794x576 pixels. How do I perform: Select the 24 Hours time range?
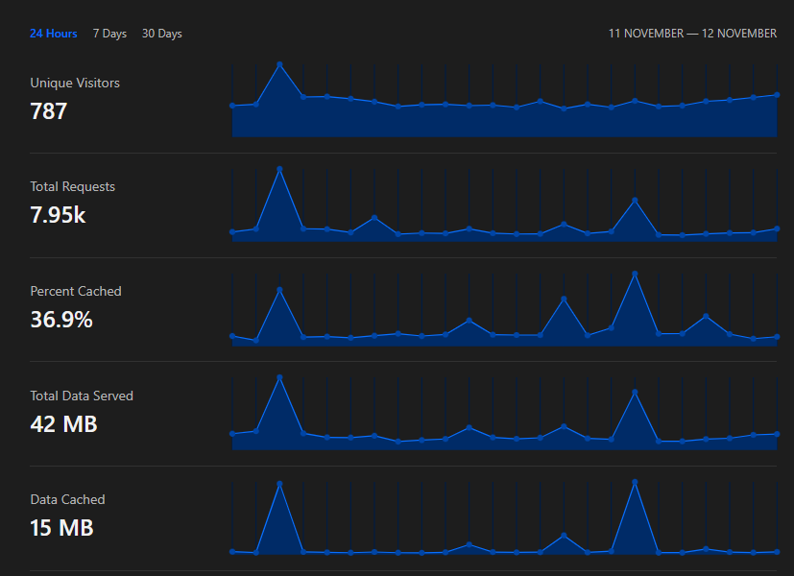point(53,34)
